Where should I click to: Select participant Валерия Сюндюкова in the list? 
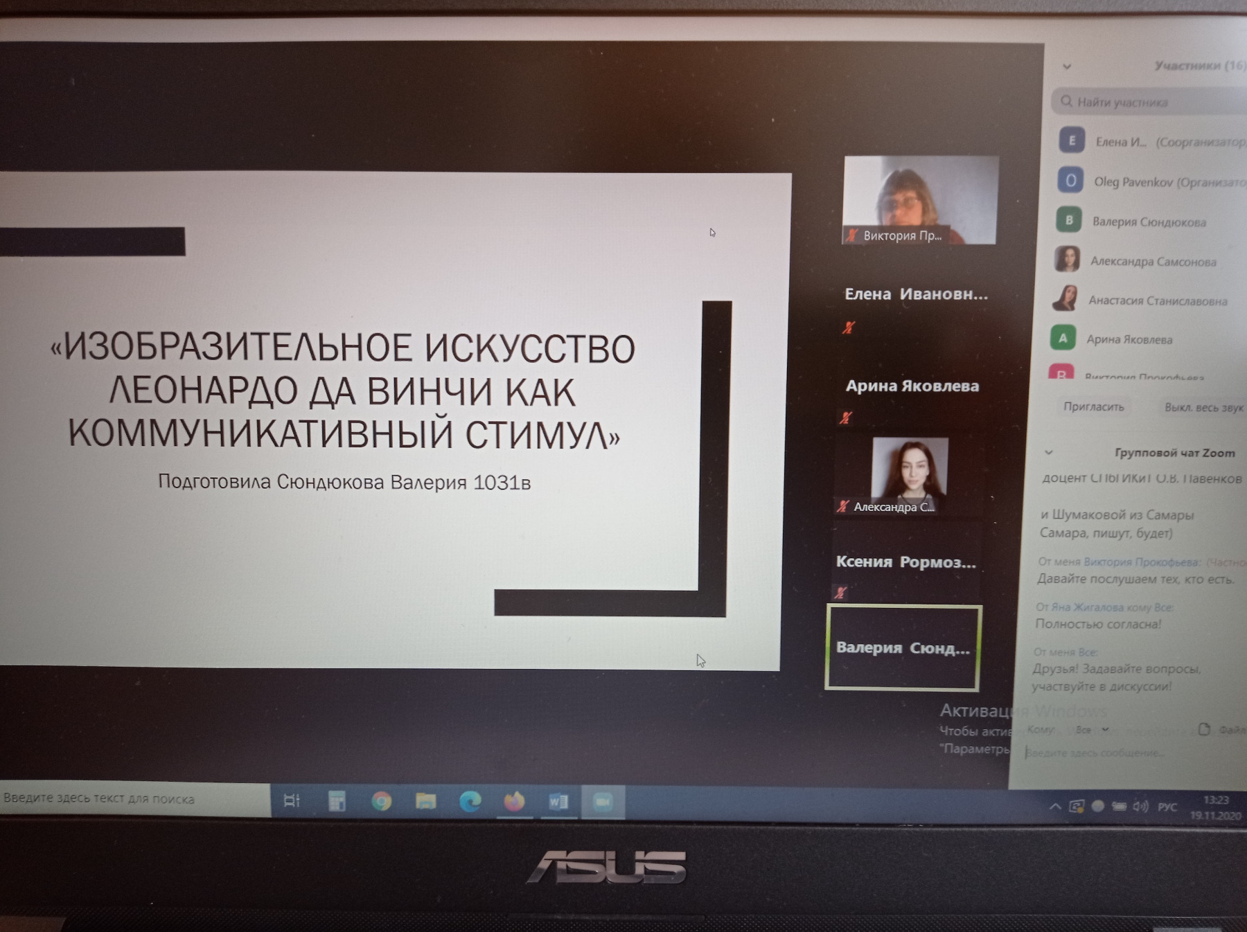[1150, 221]
